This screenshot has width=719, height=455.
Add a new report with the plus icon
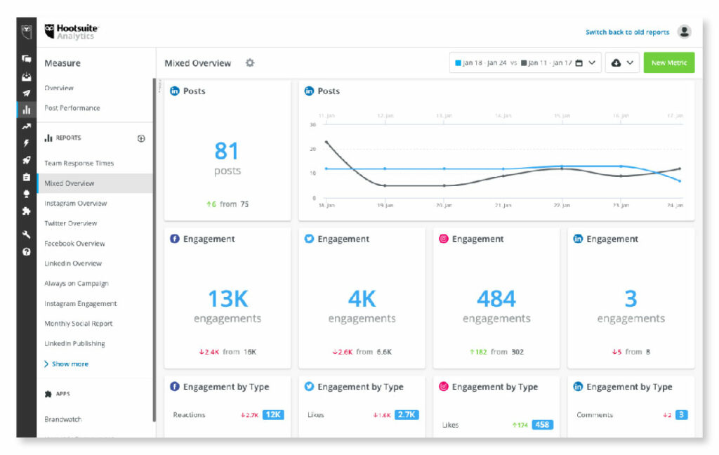(141, 138)
